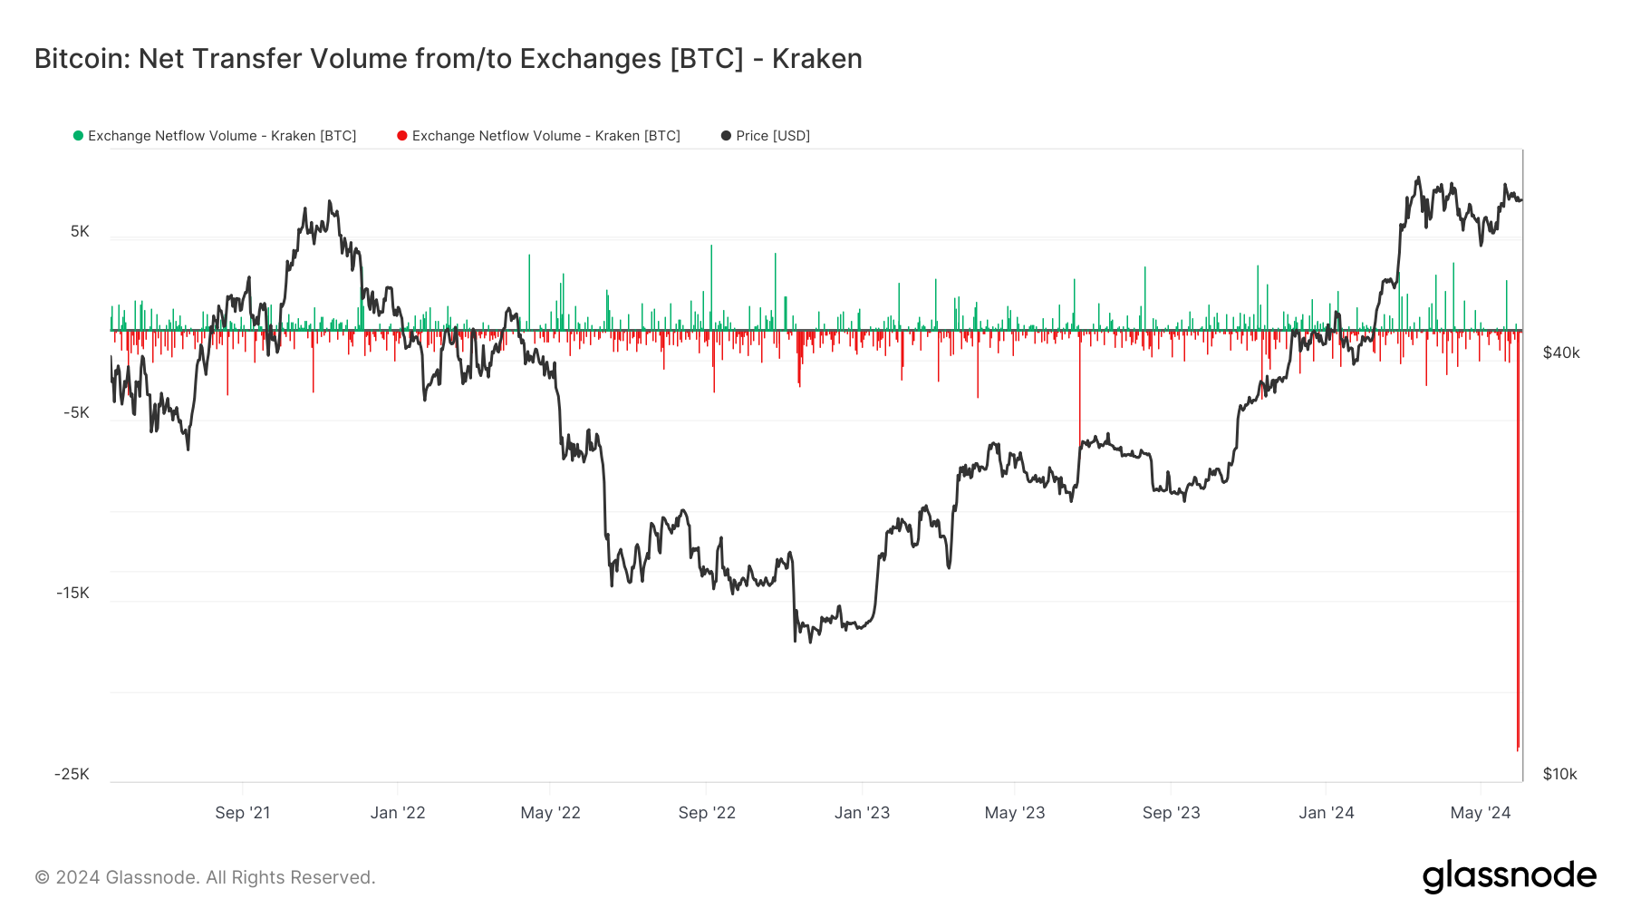Select the Jan '23 x-axis label
Image resolution: width=1631 pixels, height=918 pixels.
coord(862,813)
